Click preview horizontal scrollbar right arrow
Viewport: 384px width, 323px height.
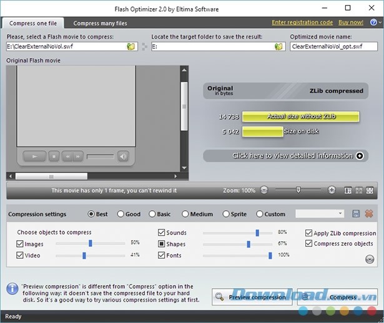(x=175, y=176)
